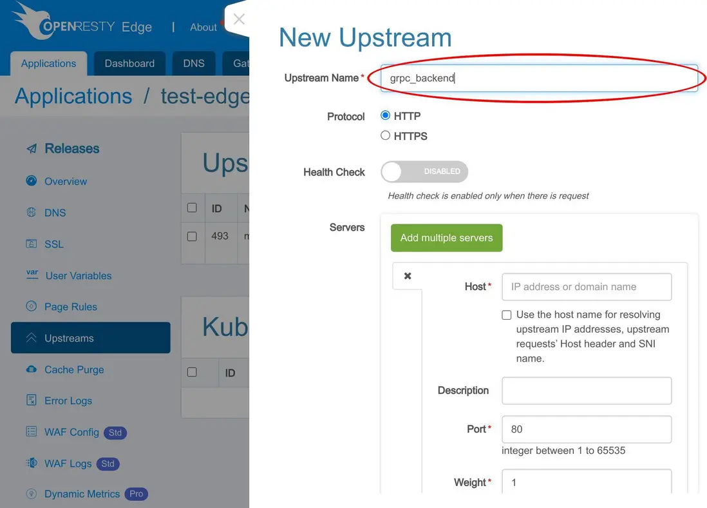Image resolution: width=707 pixels, height=508 pixels.
Task: Select the HTTPS protocol radio button
Action: click(x=385, y=135)
